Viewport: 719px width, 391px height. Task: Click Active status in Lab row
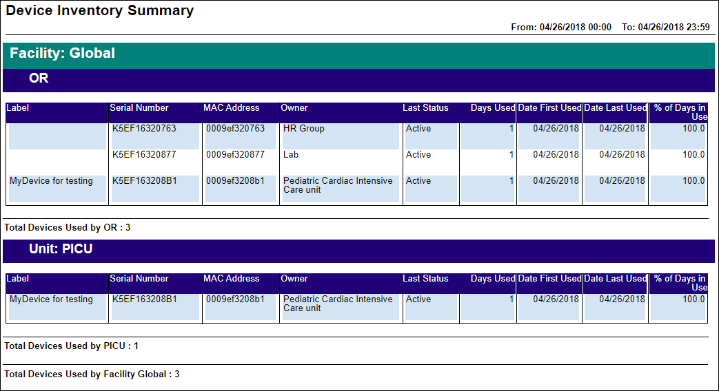(418, 155)
